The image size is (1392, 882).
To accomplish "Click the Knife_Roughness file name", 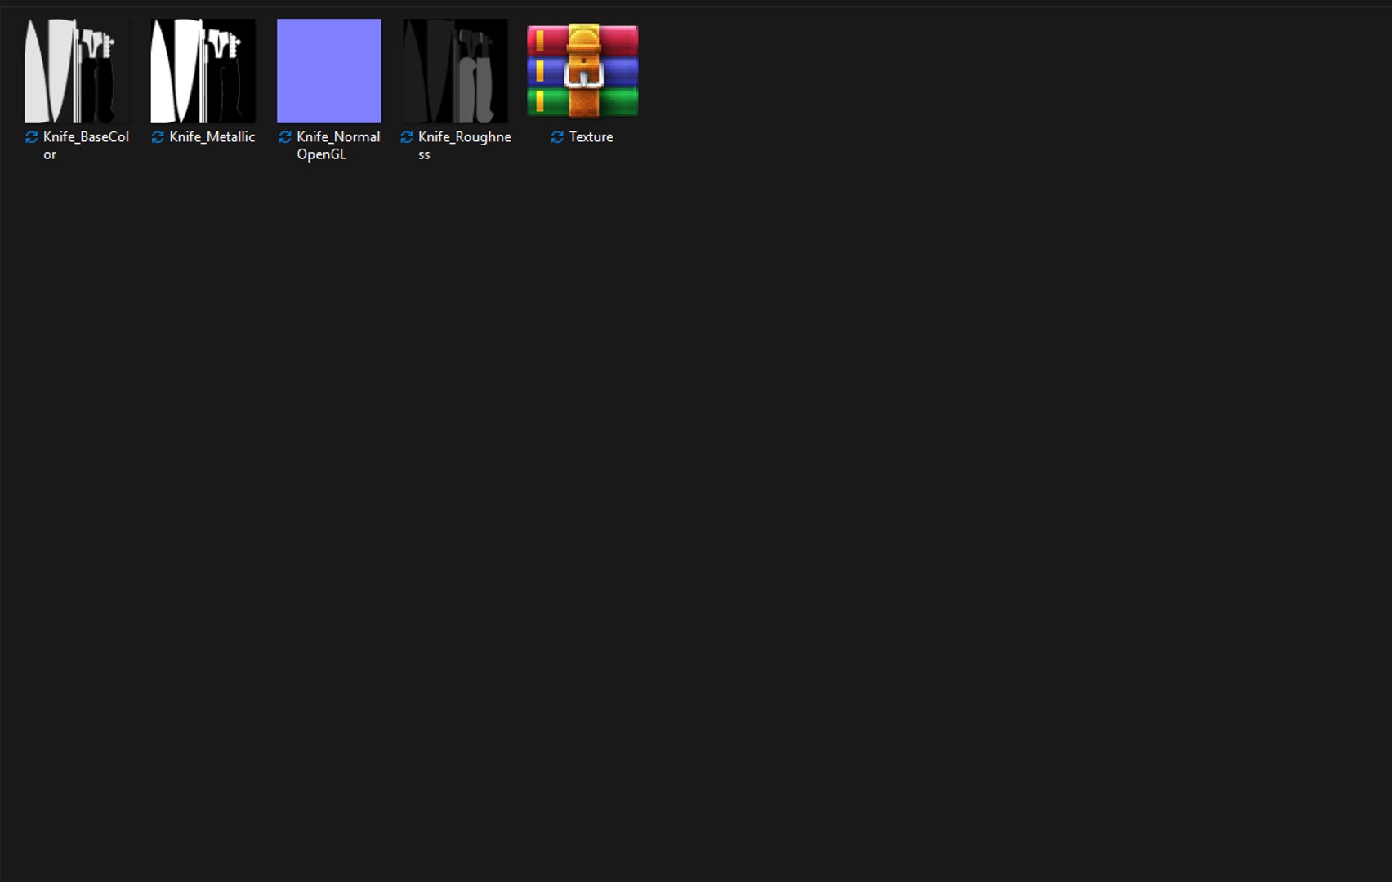I will [465, 145].
